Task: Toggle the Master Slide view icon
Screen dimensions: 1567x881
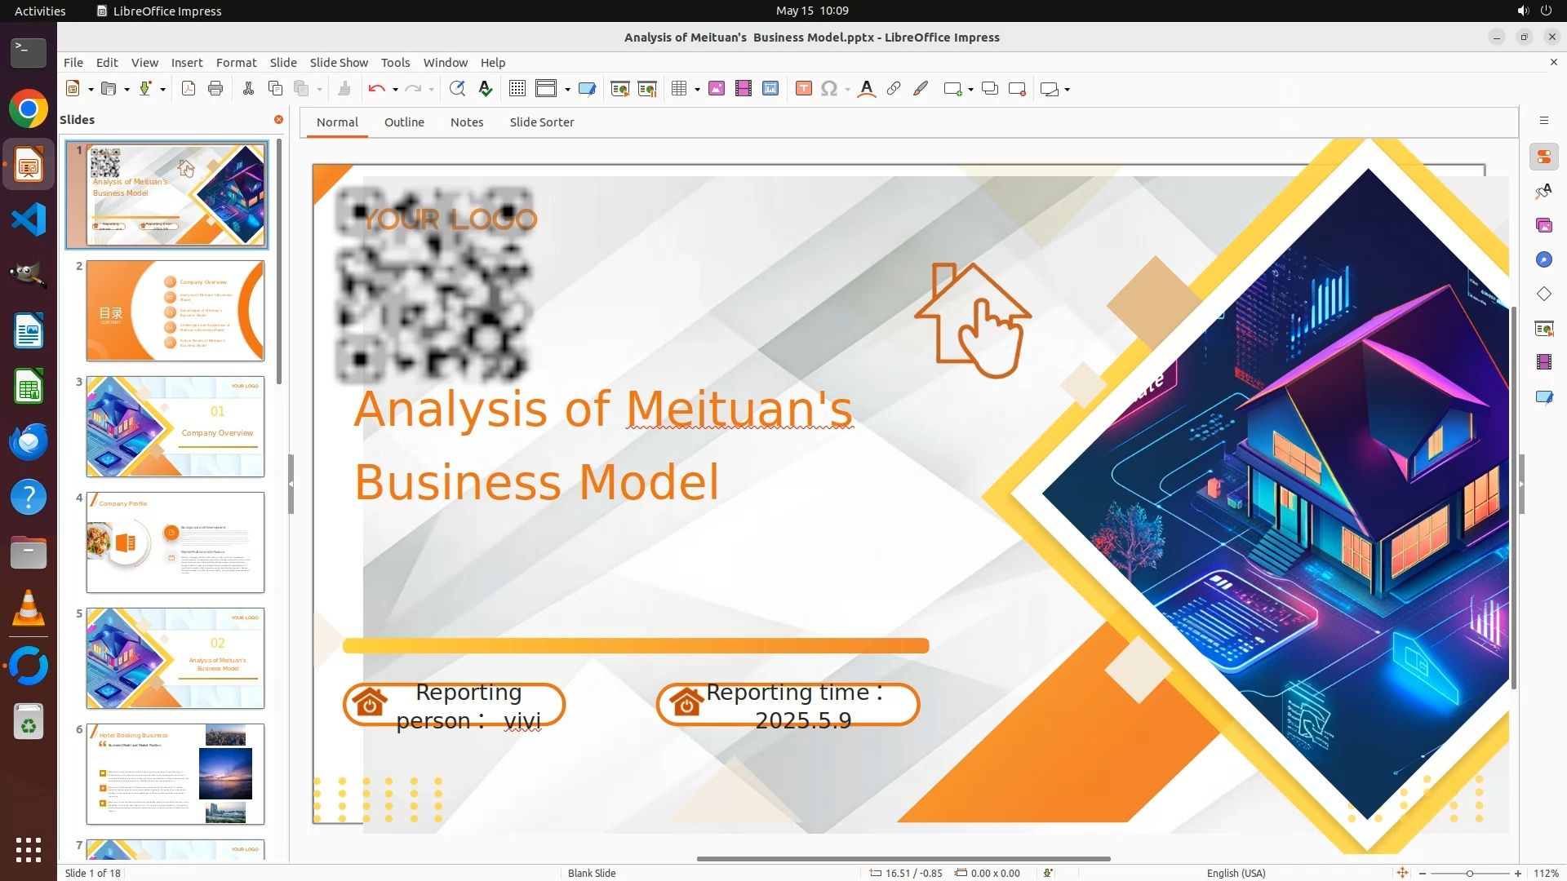Action: pos(587,89)
